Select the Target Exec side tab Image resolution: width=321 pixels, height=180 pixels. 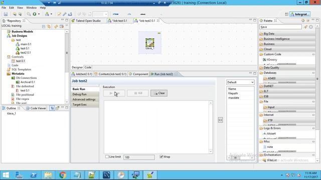(85, 104)
